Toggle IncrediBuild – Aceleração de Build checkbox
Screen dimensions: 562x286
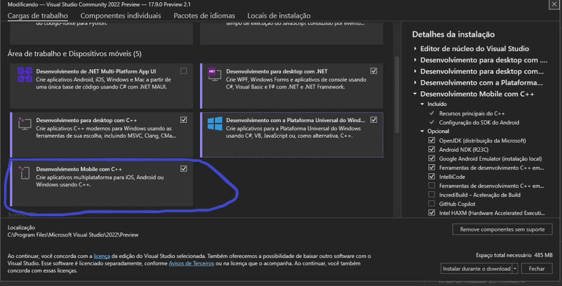(432, 194)
